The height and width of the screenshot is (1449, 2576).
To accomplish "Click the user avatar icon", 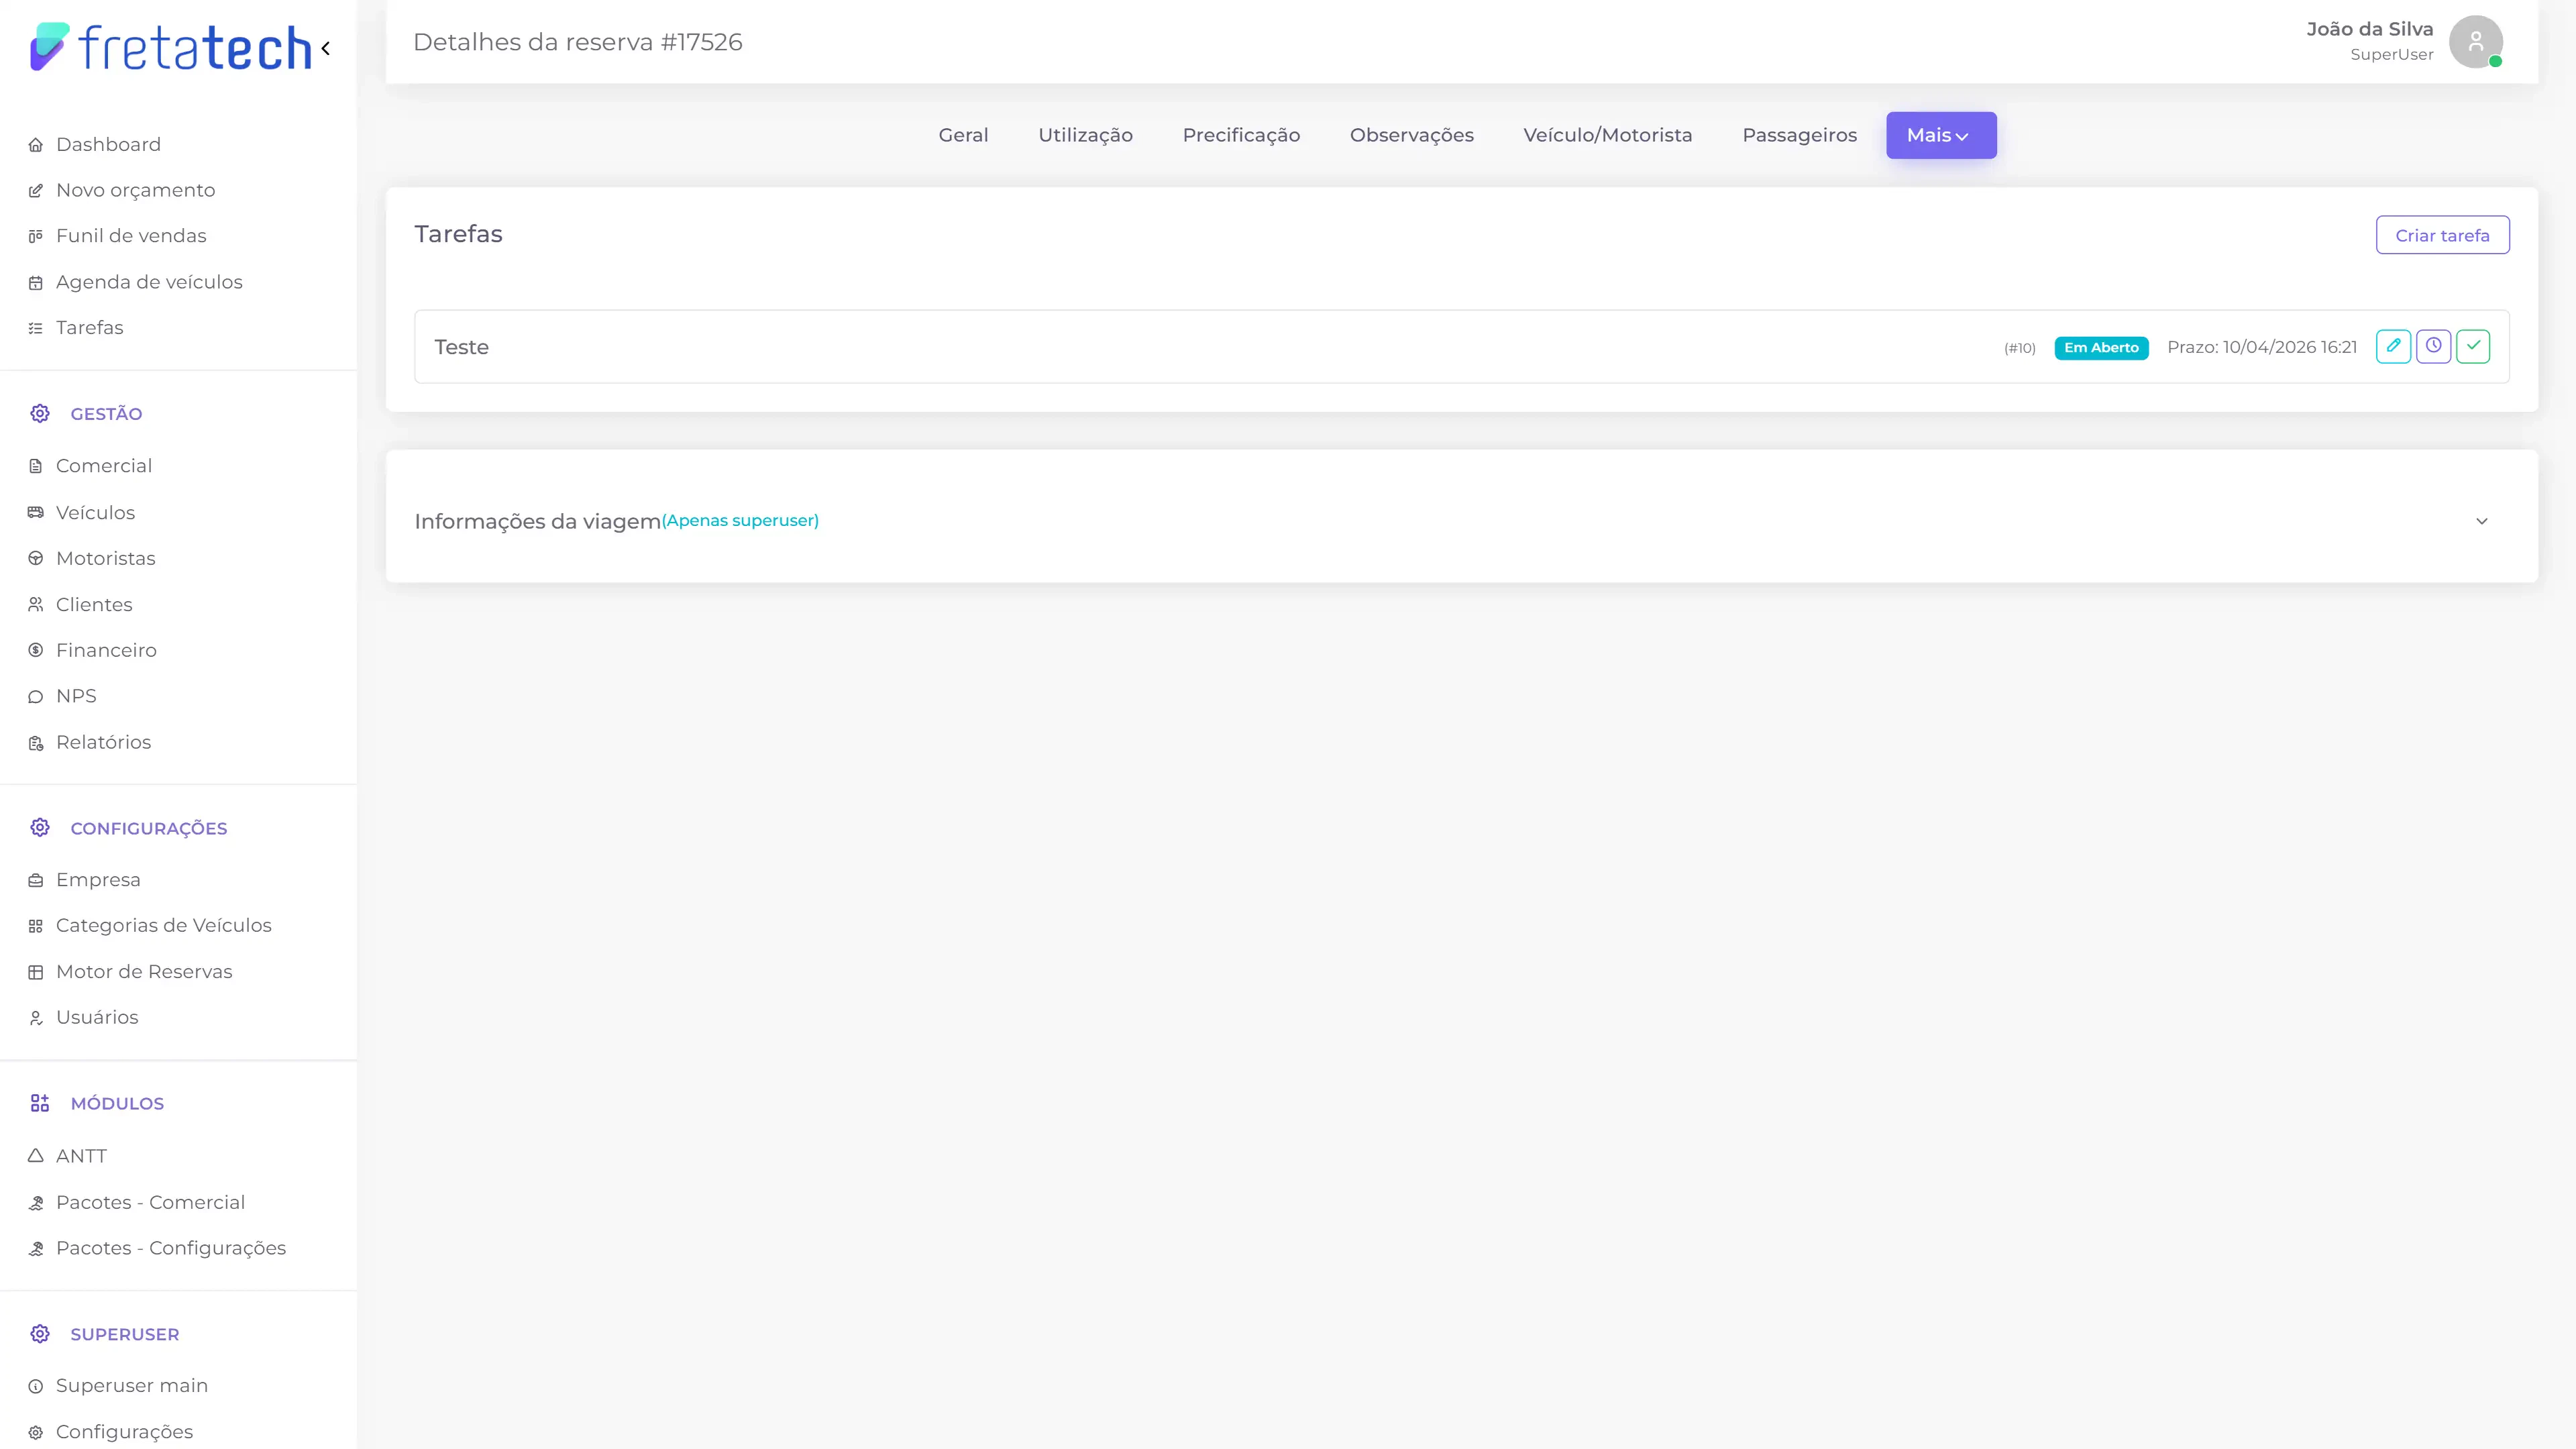I will 2475,41.
